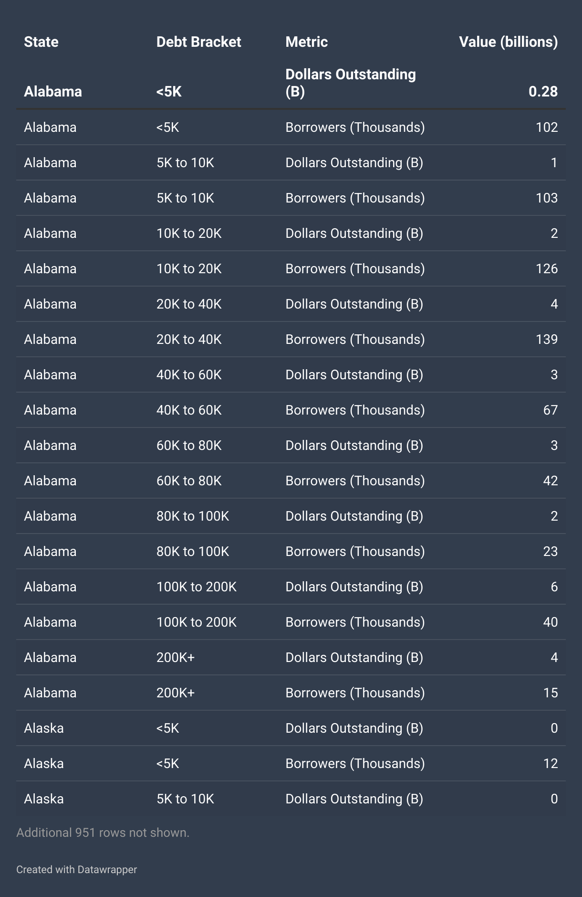Select Alabama 10K to 20K borrowers value 126
The width and height of the screenshot is (582, 897).
pos(547,268)
